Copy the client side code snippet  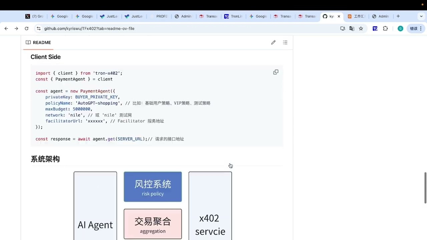[x=276, y=72]
